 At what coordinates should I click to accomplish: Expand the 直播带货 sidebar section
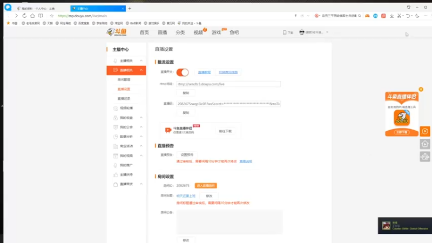[141, 184]
